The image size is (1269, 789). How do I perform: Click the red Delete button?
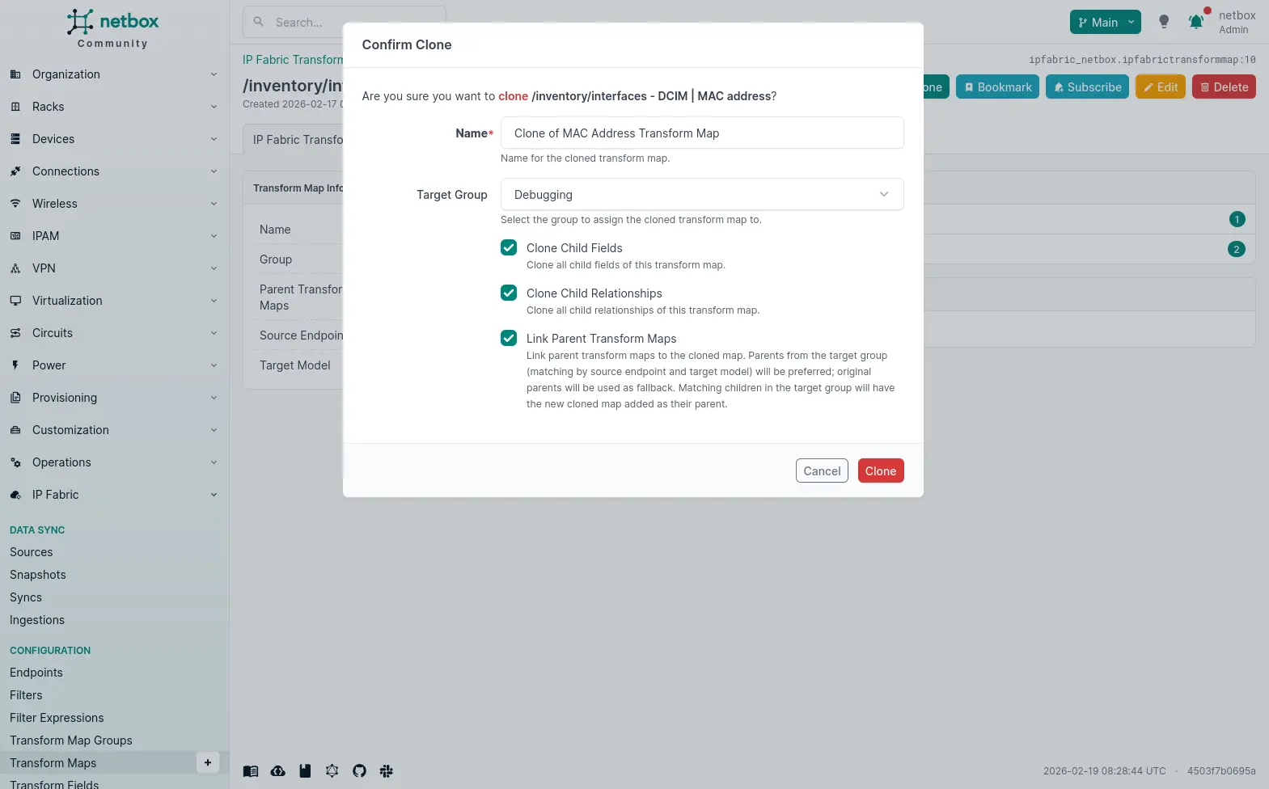1223,87
